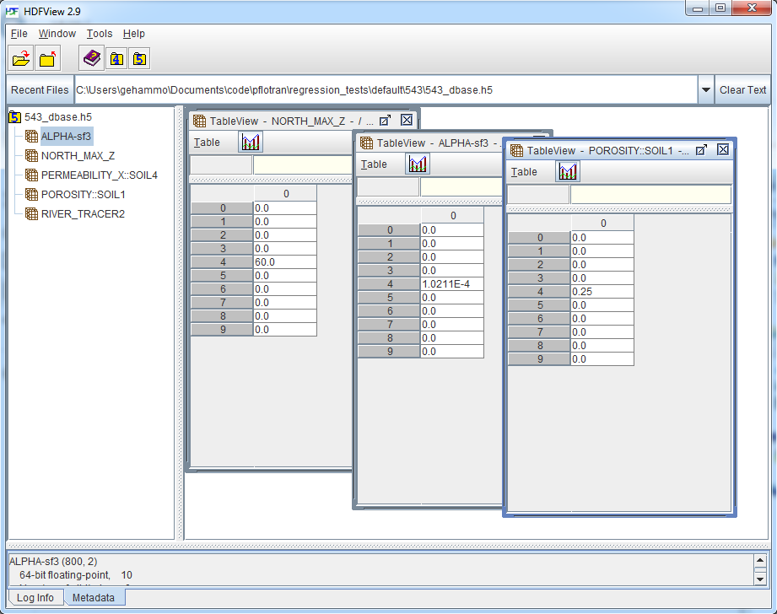Click the Recent Files button
Viewport: 777px width, 614px height.
point(40,90)
